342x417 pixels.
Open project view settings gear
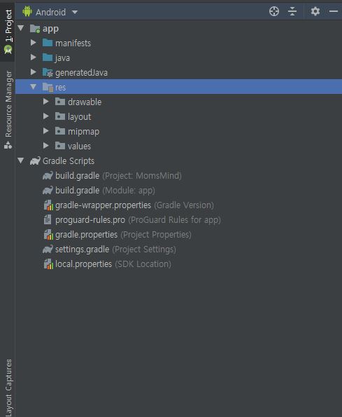click(315, 11)
